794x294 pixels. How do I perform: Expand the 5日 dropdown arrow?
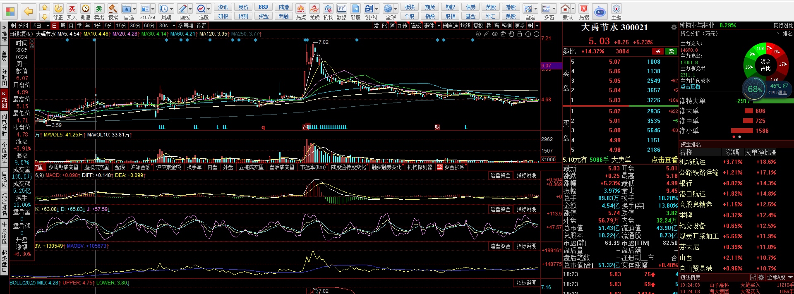47,26
